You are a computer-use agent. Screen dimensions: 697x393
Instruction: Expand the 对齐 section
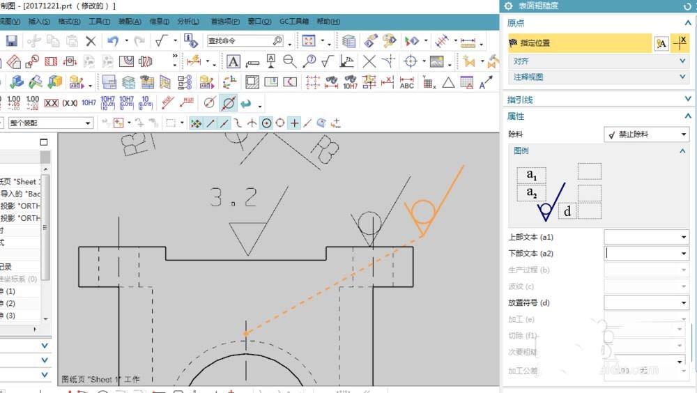[598, 61]
